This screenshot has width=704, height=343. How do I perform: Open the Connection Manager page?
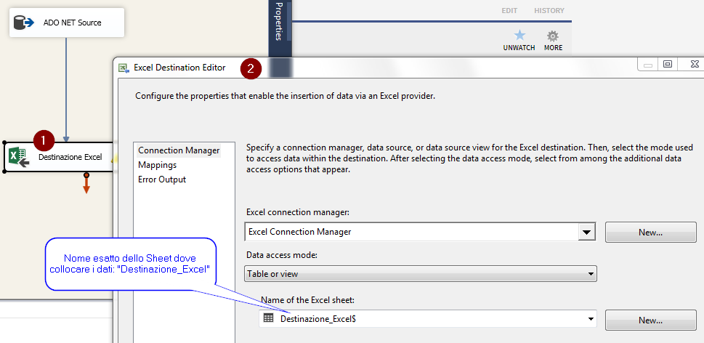pos(179,150)
